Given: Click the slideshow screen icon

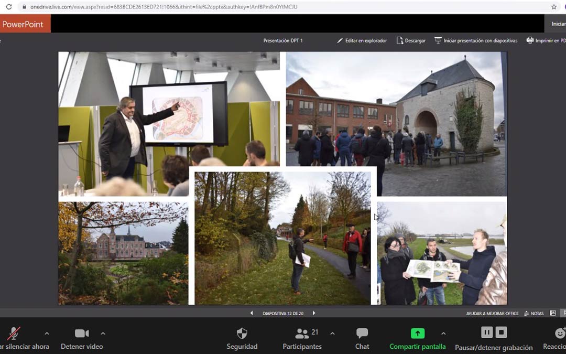Looking at the screenshot, I should click(x=438, y=40).
